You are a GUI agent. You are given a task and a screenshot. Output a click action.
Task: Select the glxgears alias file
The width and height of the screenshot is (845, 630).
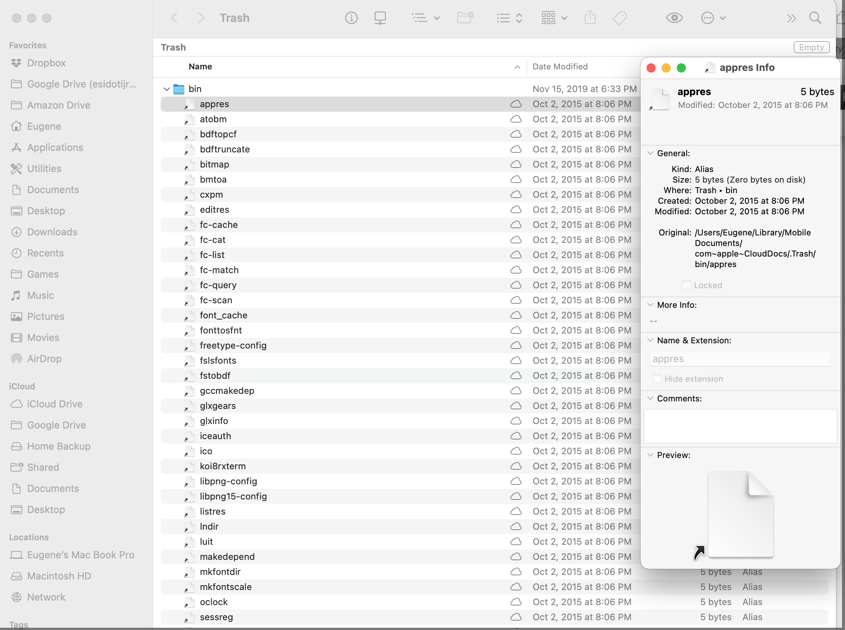218,406
